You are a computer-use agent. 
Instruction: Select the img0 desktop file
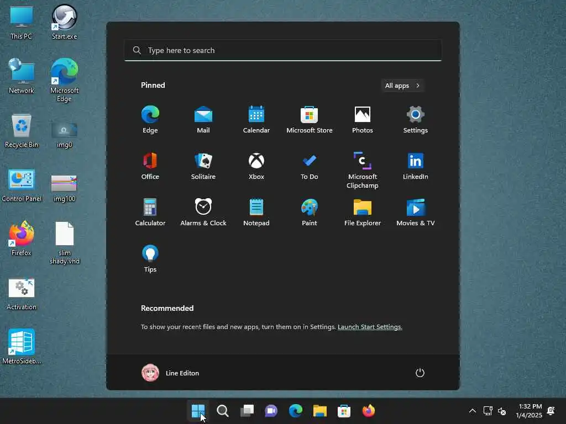pos(64,135)
